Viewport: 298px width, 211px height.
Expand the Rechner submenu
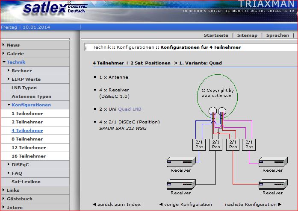pyautogui.click(x=21, y=70)
